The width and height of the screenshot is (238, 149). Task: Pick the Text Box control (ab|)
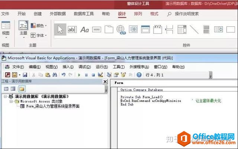click(72, 29)
